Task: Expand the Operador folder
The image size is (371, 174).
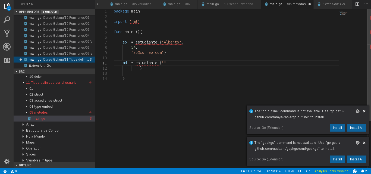Action: (23, 148)
